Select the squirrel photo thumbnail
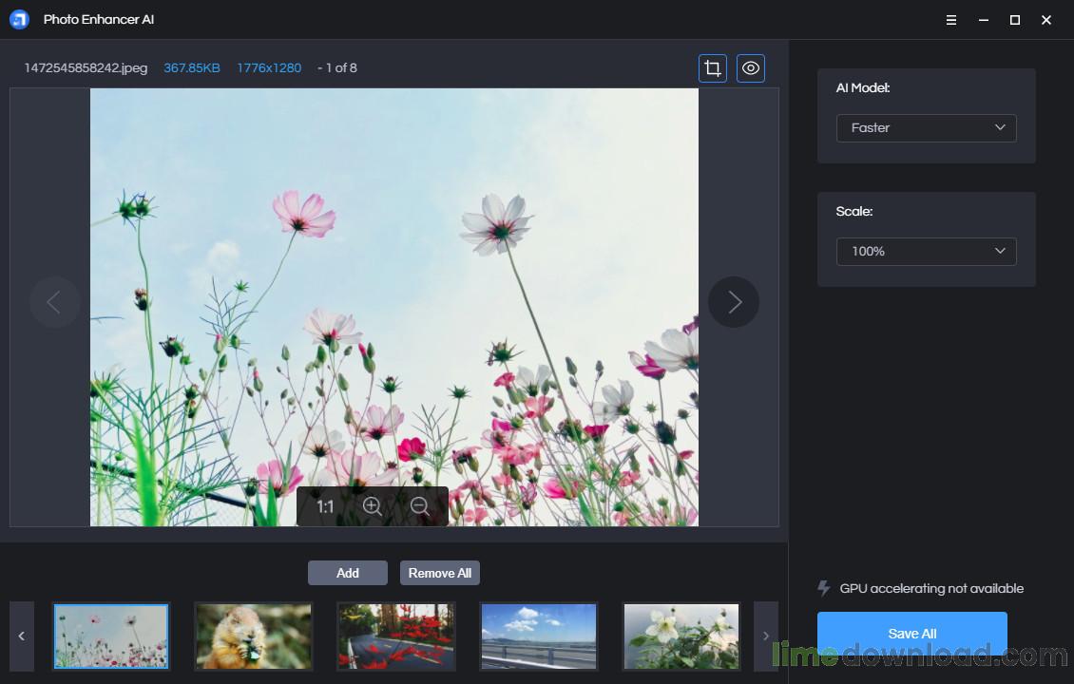 tap(253, 636)
